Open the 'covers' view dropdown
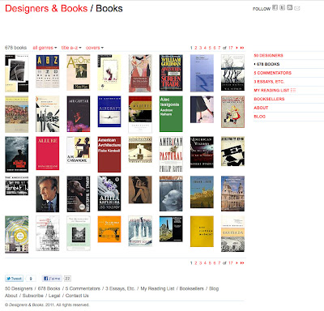The image size is (324, 311). point(95,48)
